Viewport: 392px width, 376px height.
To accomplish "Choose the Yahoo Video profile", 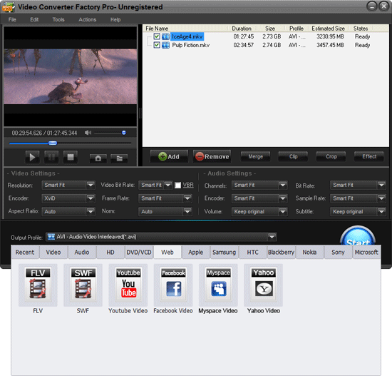I will pos(264,285).
